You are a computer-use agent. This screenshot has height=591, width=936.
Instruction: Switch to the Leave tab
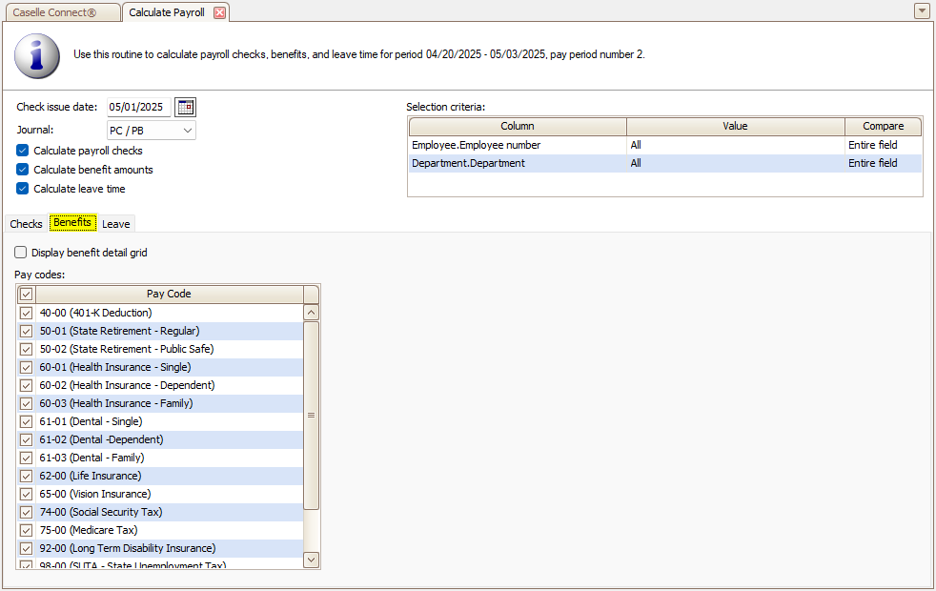115,224
